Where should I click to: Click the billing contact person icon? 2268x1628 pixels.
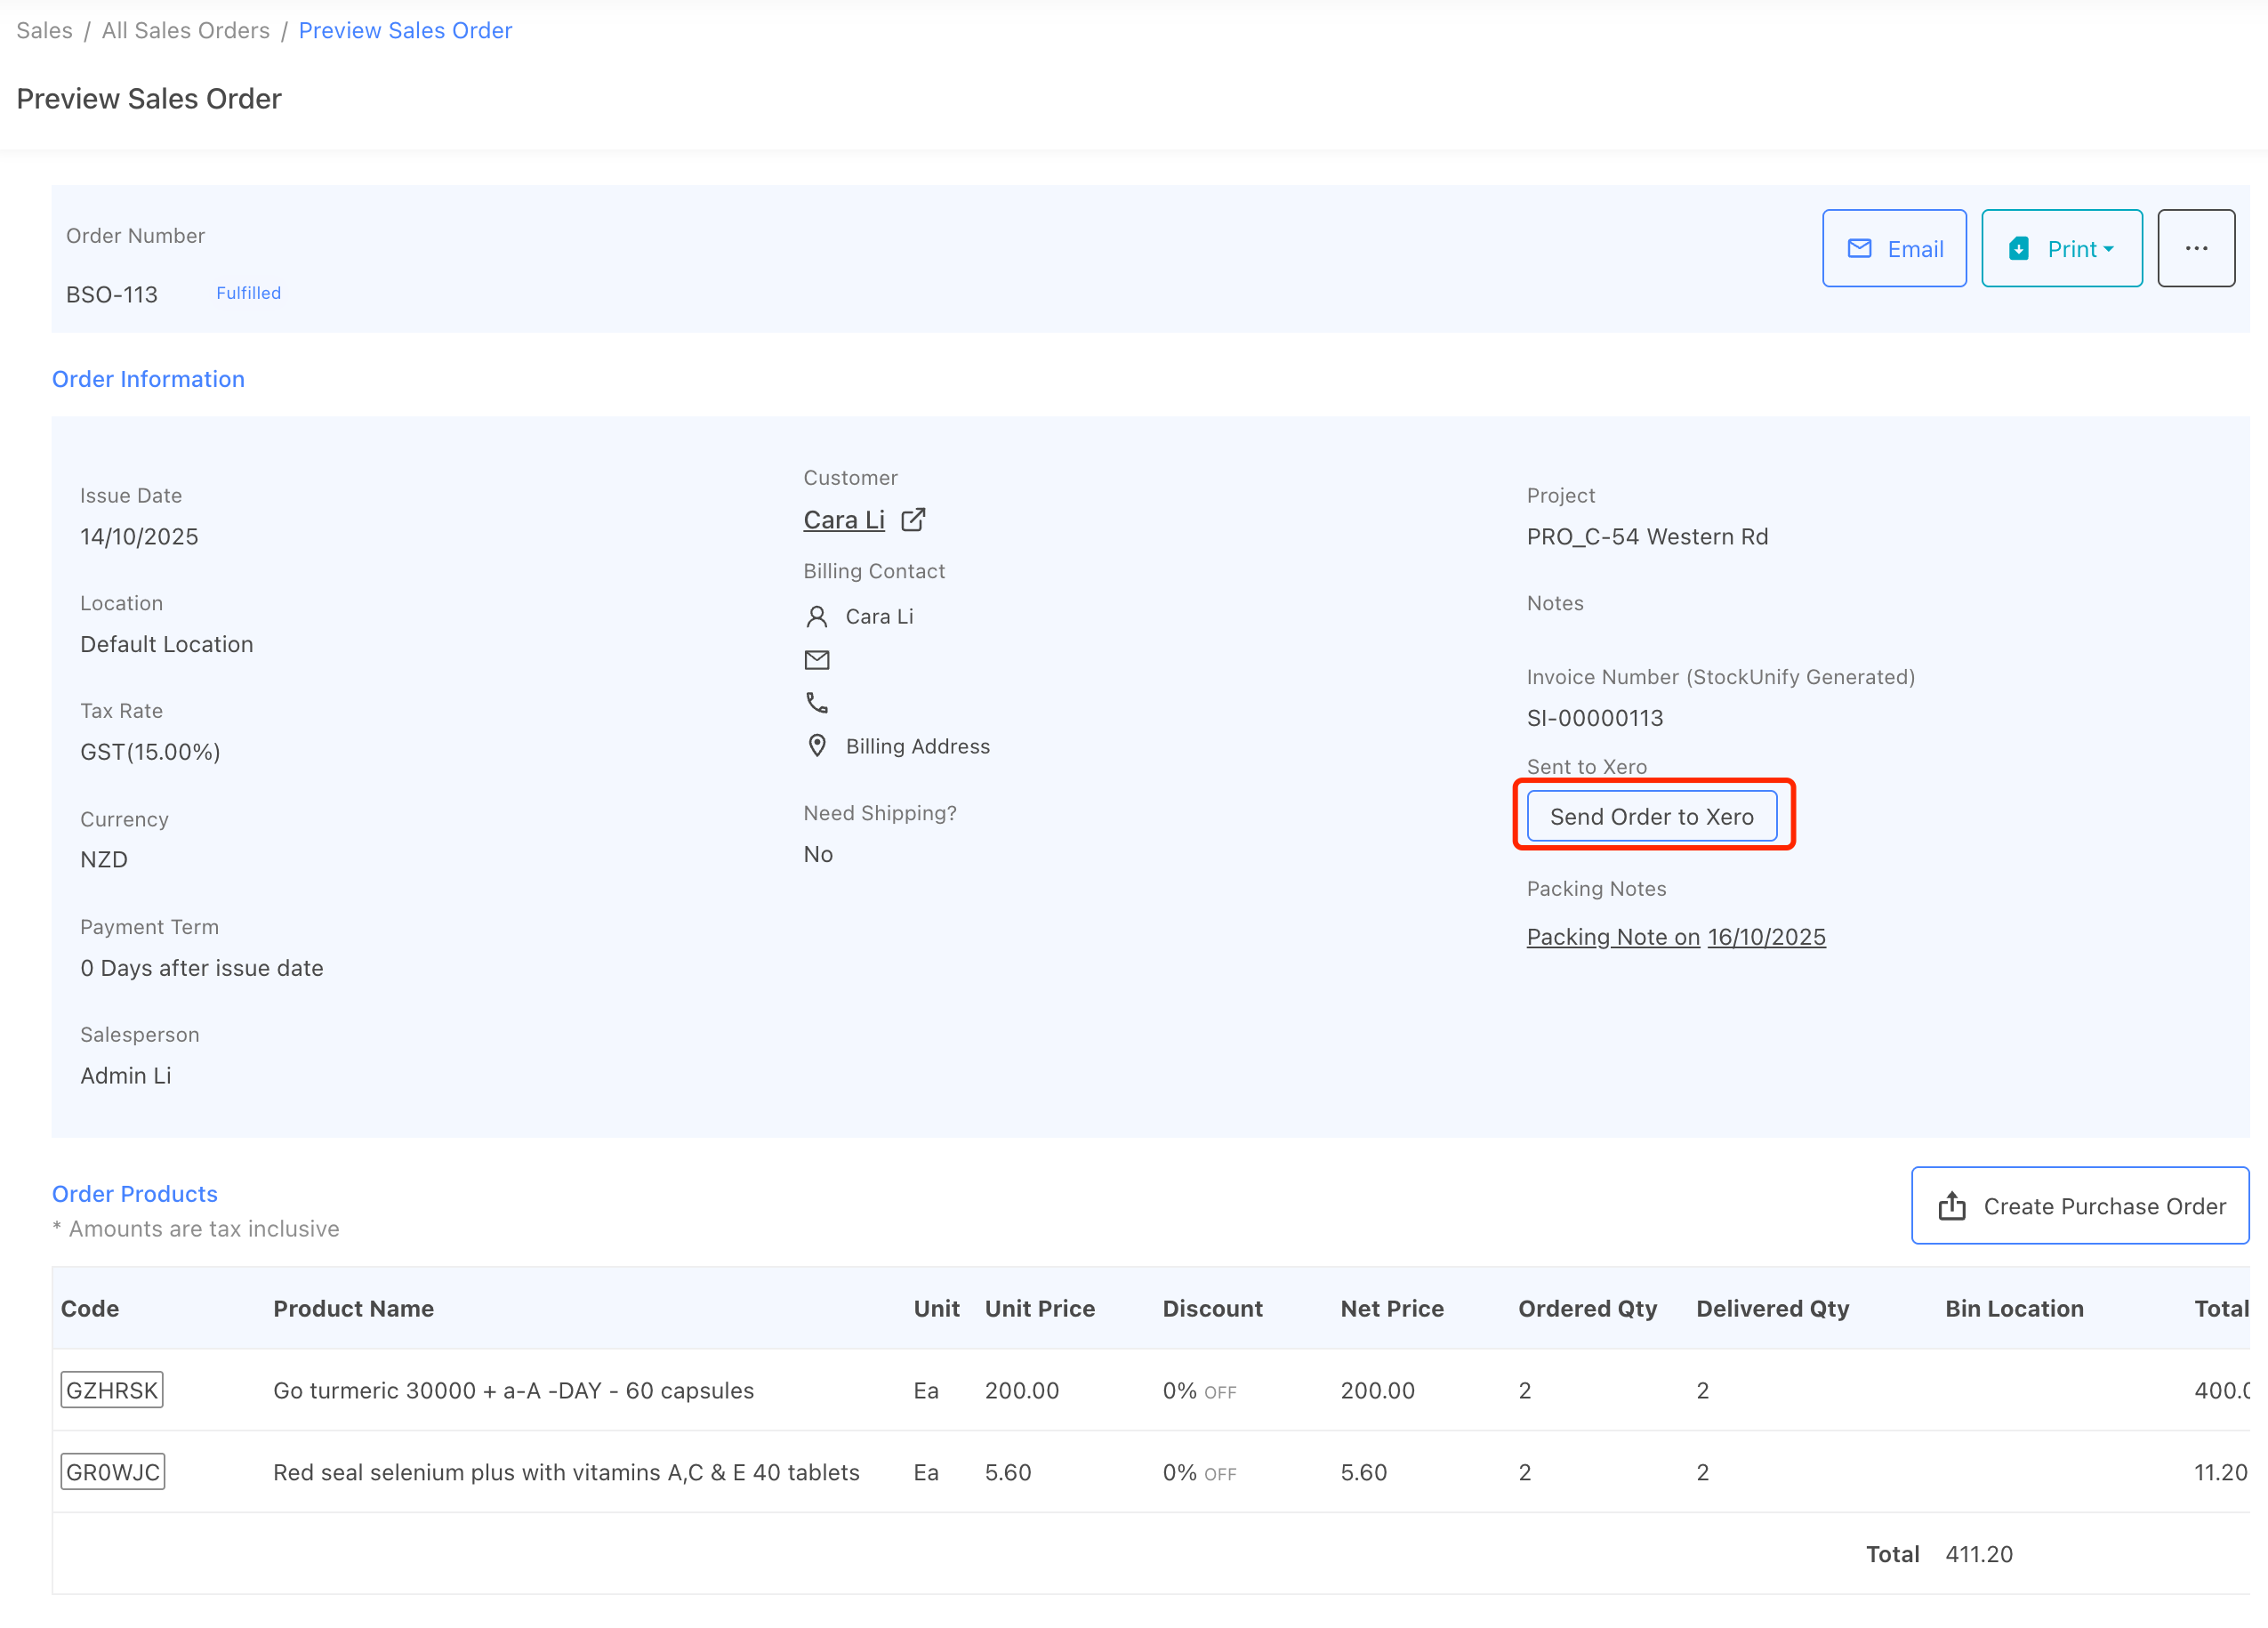817,617
